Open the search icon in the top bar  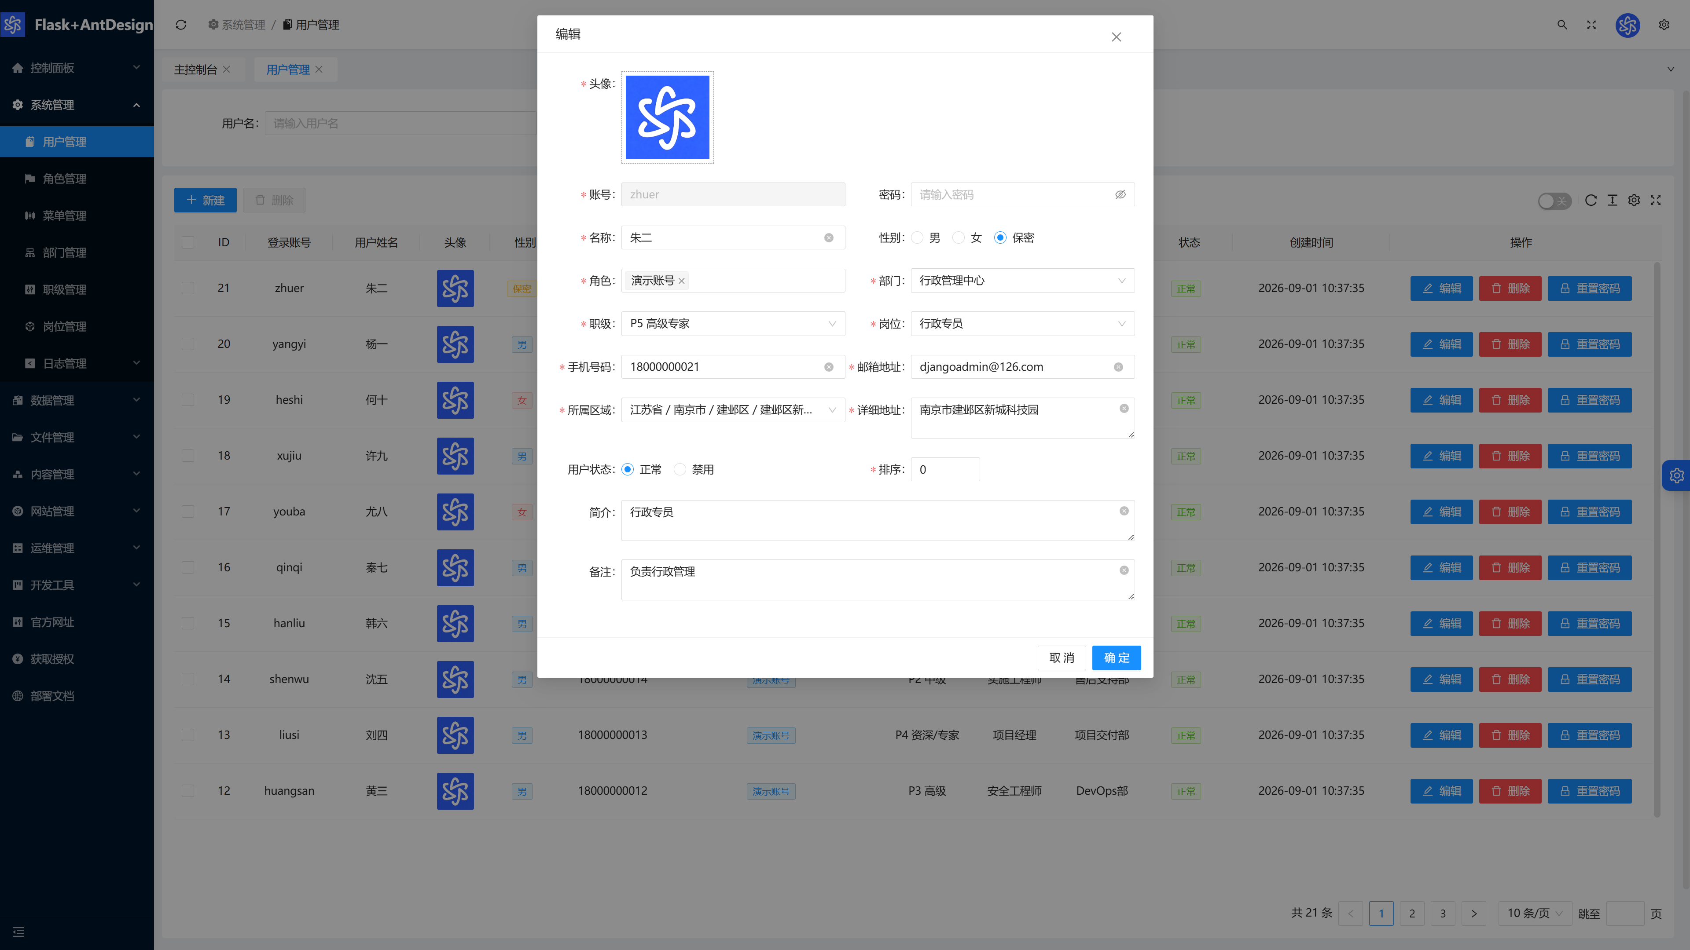click(x=1562, y=25)
